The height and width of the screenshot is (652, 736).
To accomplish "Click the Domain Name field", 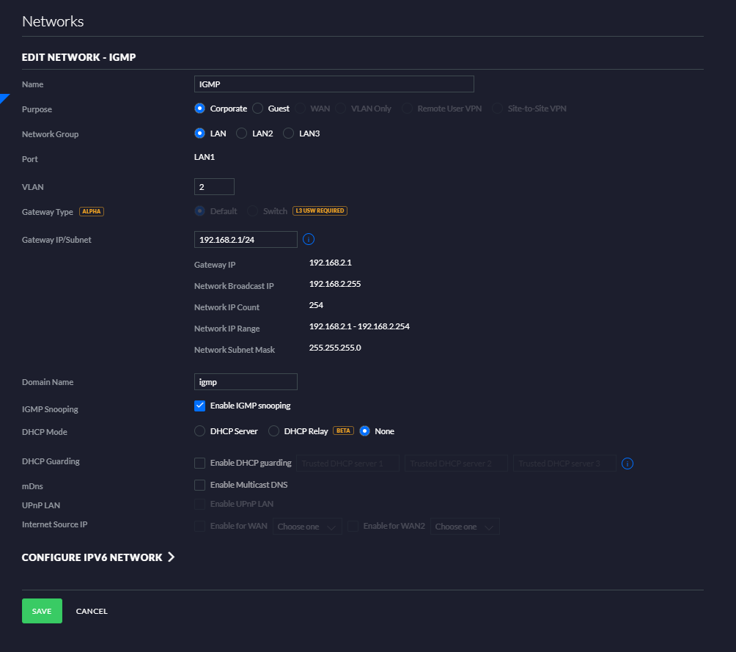I will coord(246,382).
